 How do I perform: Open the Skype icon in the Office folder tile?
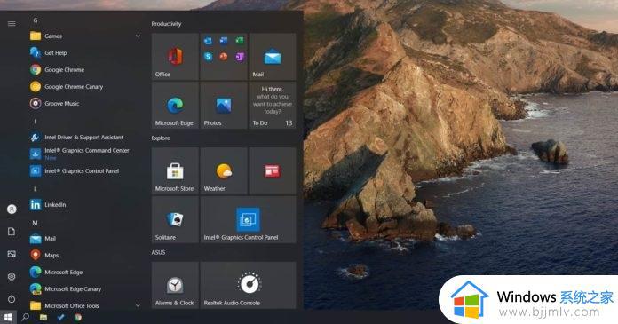(208, 57)
